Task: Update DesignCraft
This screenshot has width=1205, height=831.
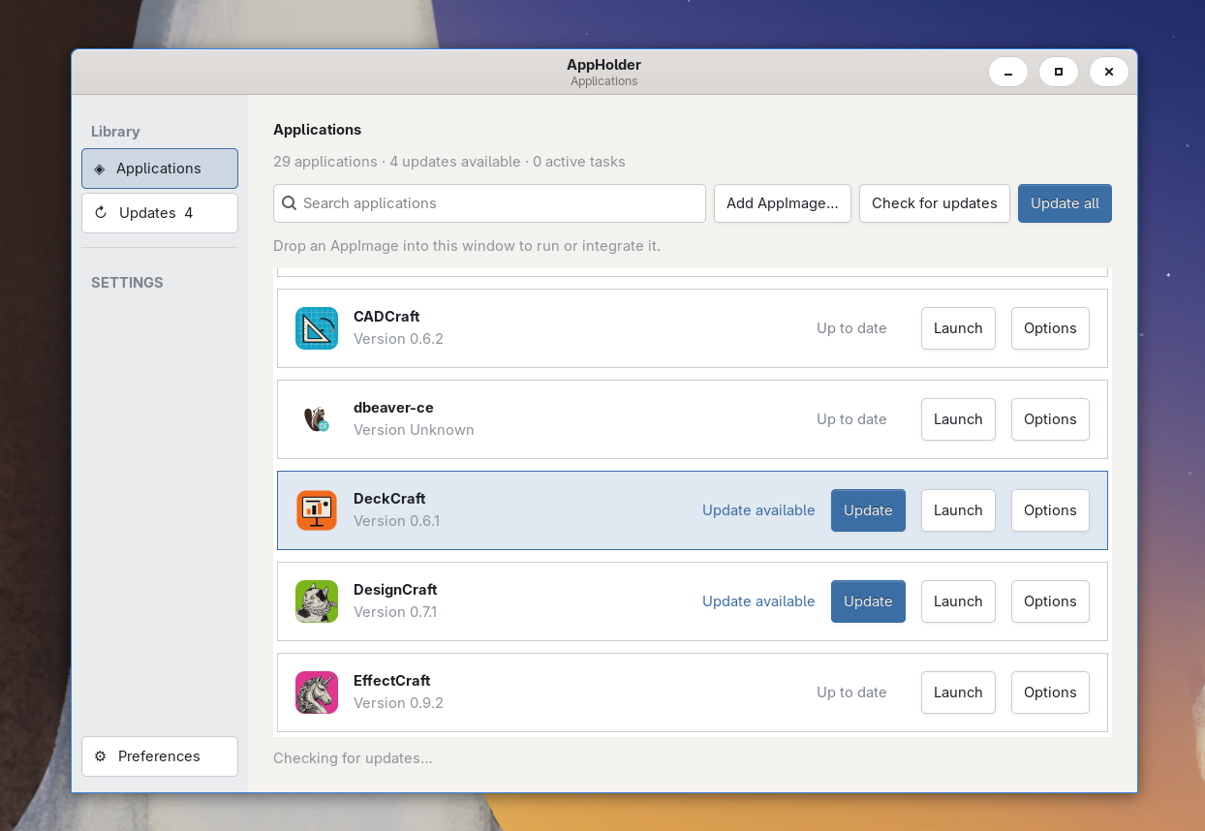Action: [x=868, y=601]
